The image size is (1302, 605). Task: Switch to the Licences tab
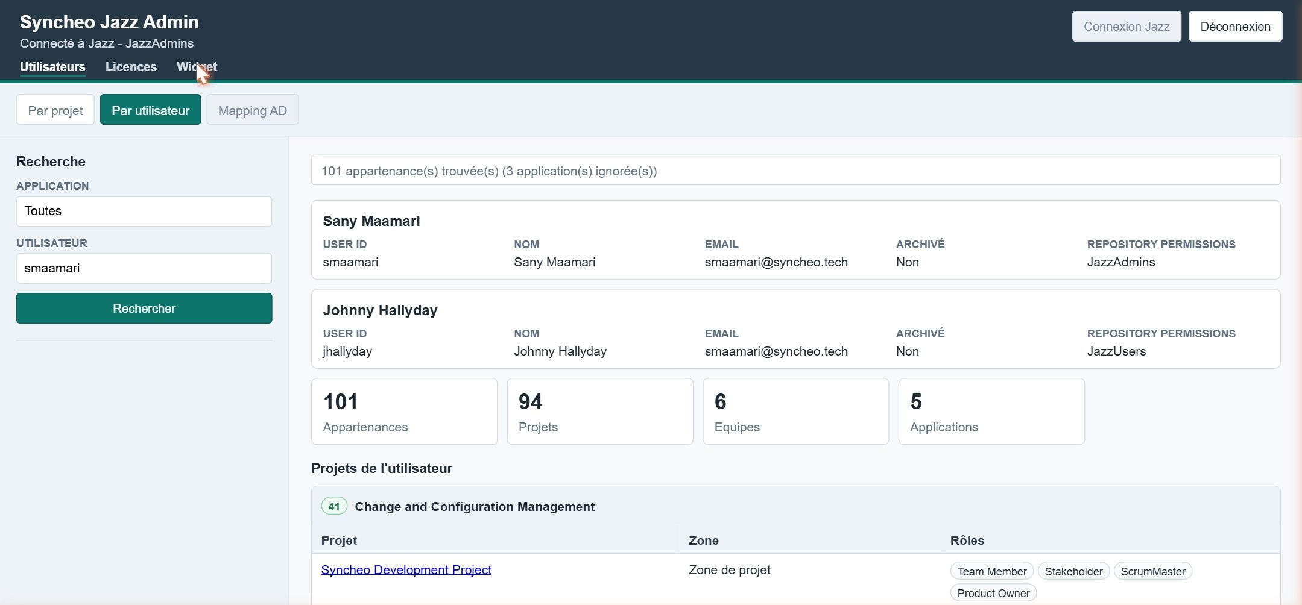(131, 67)
